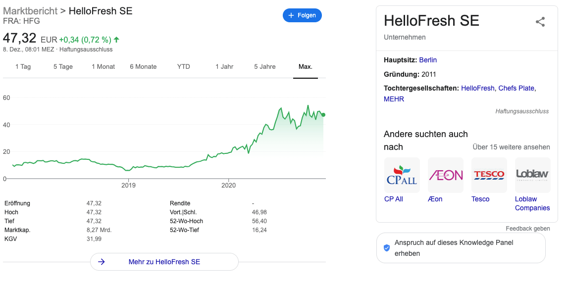Select the 5 Jahre range tab
The image size is (568, 286).
coord(264,67)
